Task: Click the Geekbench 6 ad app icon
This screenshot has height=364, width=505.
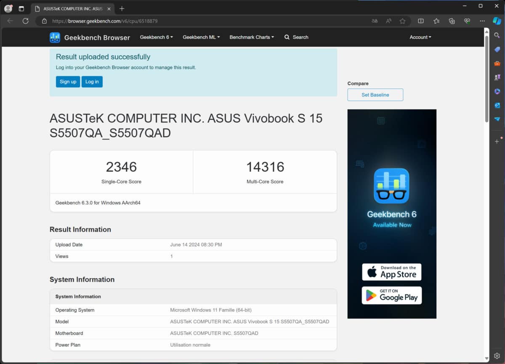Action: pos(392,186)
